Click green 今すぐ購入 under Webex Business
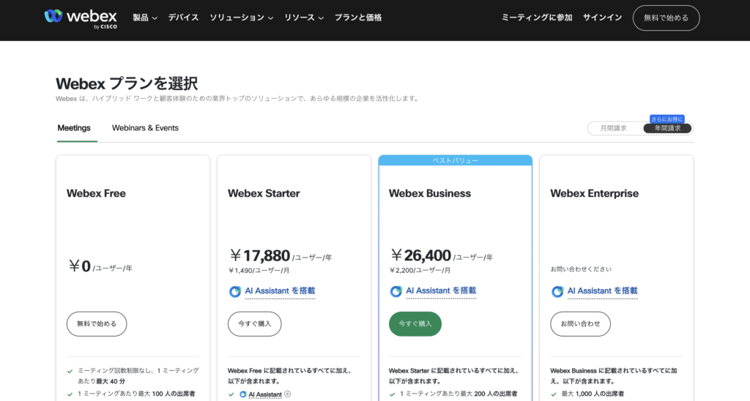This screenshot has height=401, width=750. tap(415, 324)
